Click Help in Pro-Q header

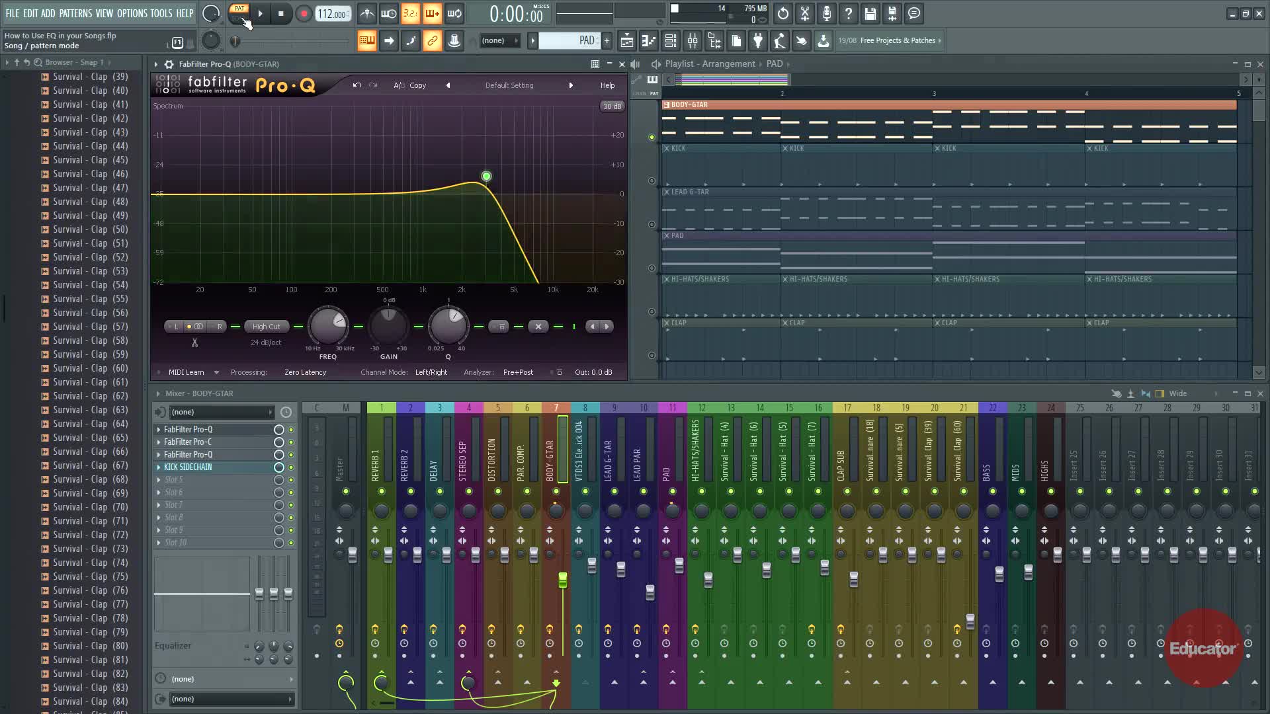coord(607,85)
